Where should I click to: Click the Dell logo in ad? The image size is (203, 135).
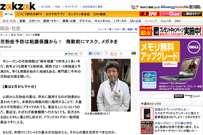pos(194,47)
